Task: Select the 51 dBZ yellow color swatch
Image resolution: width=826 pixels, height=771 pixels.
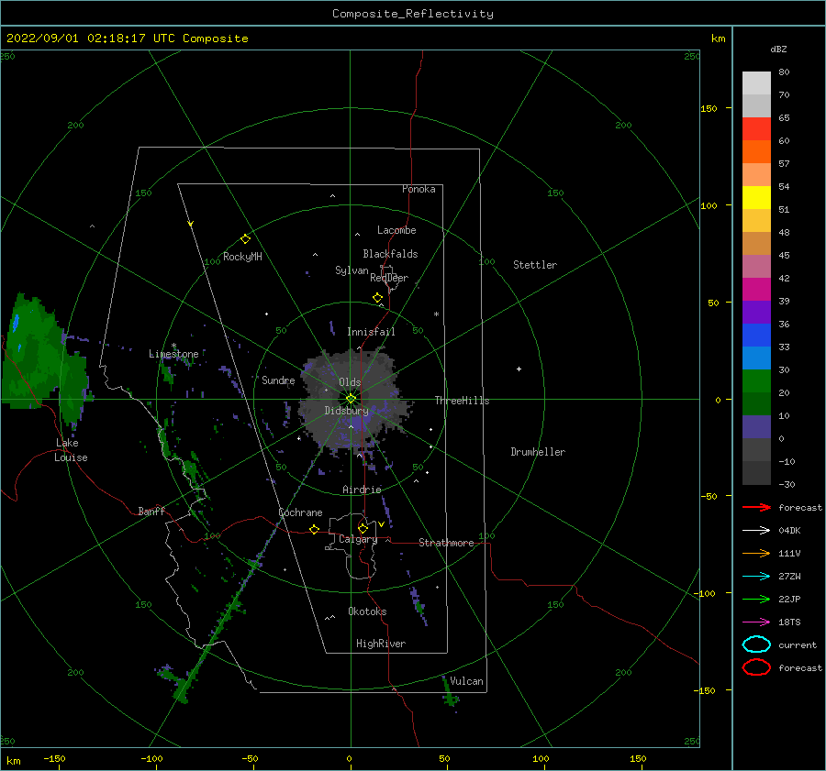Action: click(x=756, y=197)
